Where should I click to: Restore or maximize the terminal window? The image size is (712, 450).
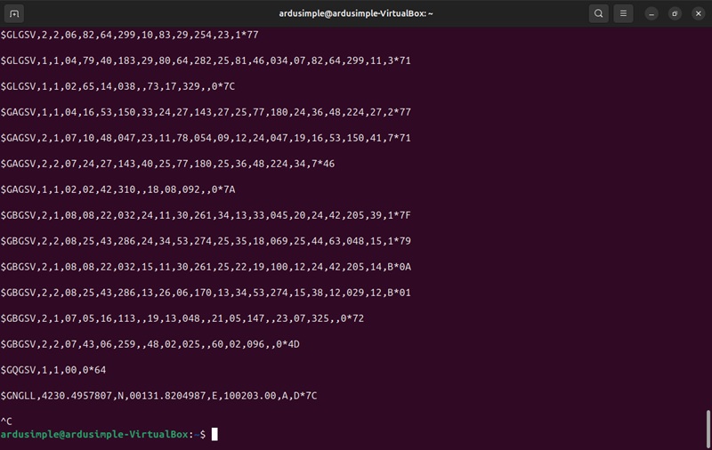pyautogui.click(x=675, y=13)
